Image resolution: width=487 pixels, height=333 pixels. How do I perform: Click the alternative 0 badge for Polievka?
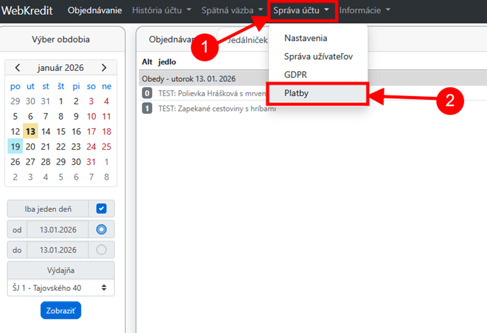pos(147,94)
